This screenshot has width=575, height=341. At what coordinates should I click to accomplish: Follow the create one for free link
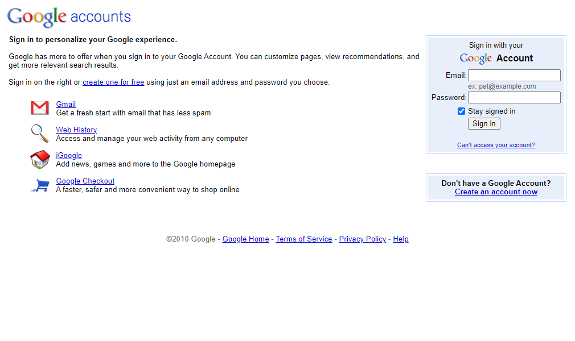click(x=113, y=82)
